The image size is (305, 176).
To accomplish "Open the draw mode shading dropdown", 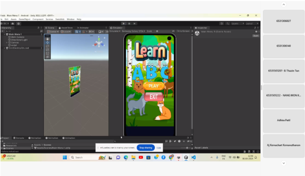I will (101, 32).
